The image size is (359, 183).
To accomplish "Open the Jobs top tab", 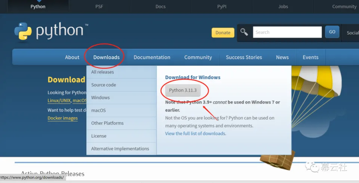I will (283, 7).
